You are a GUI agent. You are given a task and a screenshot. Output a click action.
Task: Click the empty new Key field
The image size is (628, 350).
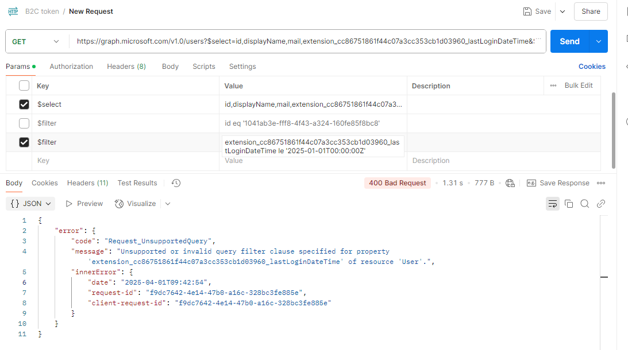125,161
